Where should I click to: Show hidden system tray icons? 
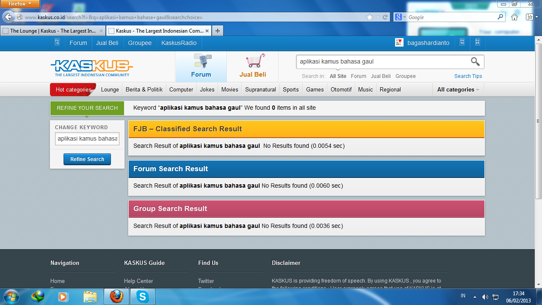click(475, 297)
